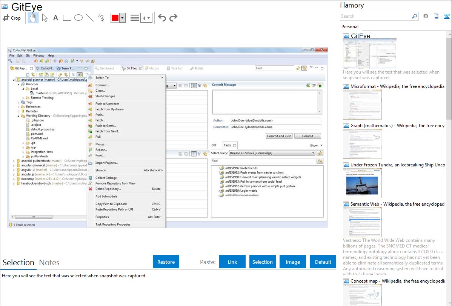Open the Graph (mathematics) snapshot thumbnail

pyautogui.click(x=362, y=144)
